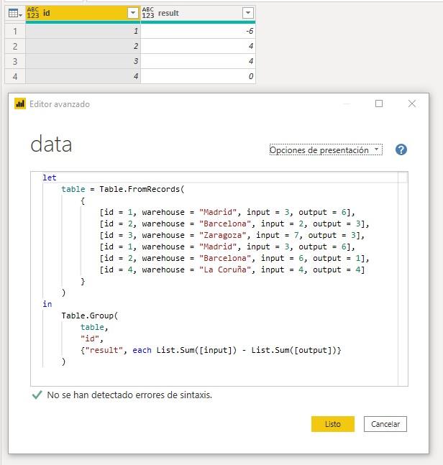Click the Table.Group line in code editor
The width and height of the screenshot is (443, 465).
click(89, 316)
